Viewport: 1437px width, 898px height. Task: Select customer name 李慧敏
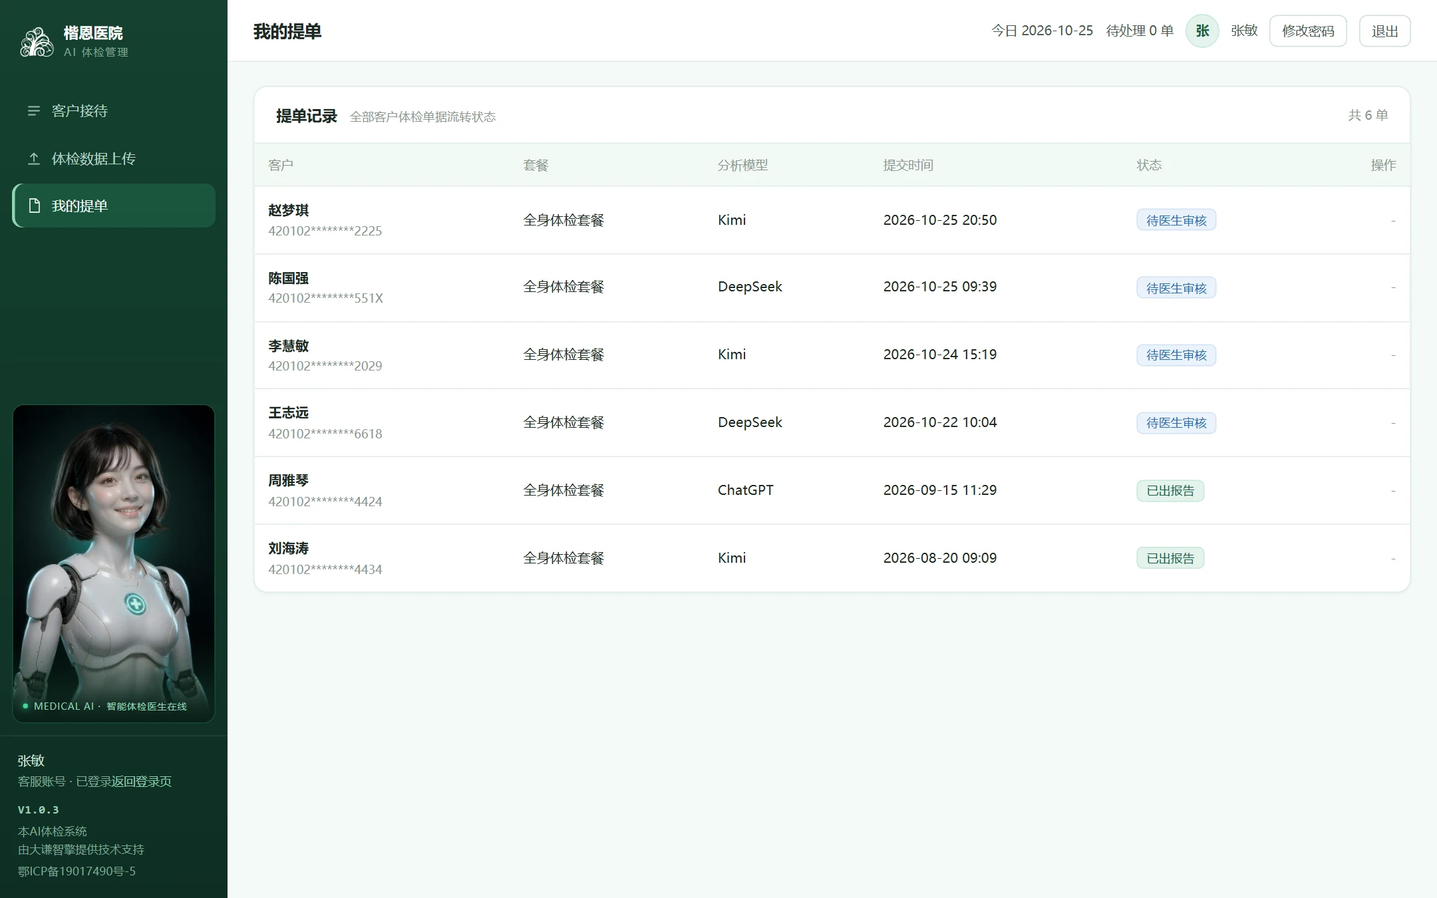click(289, 346)
